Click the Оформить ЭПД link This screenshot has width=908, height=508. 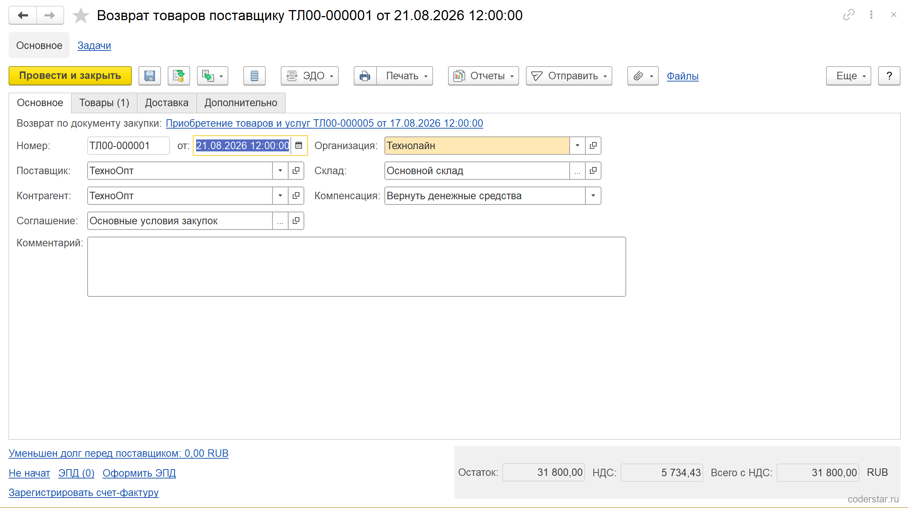point(139,473)
